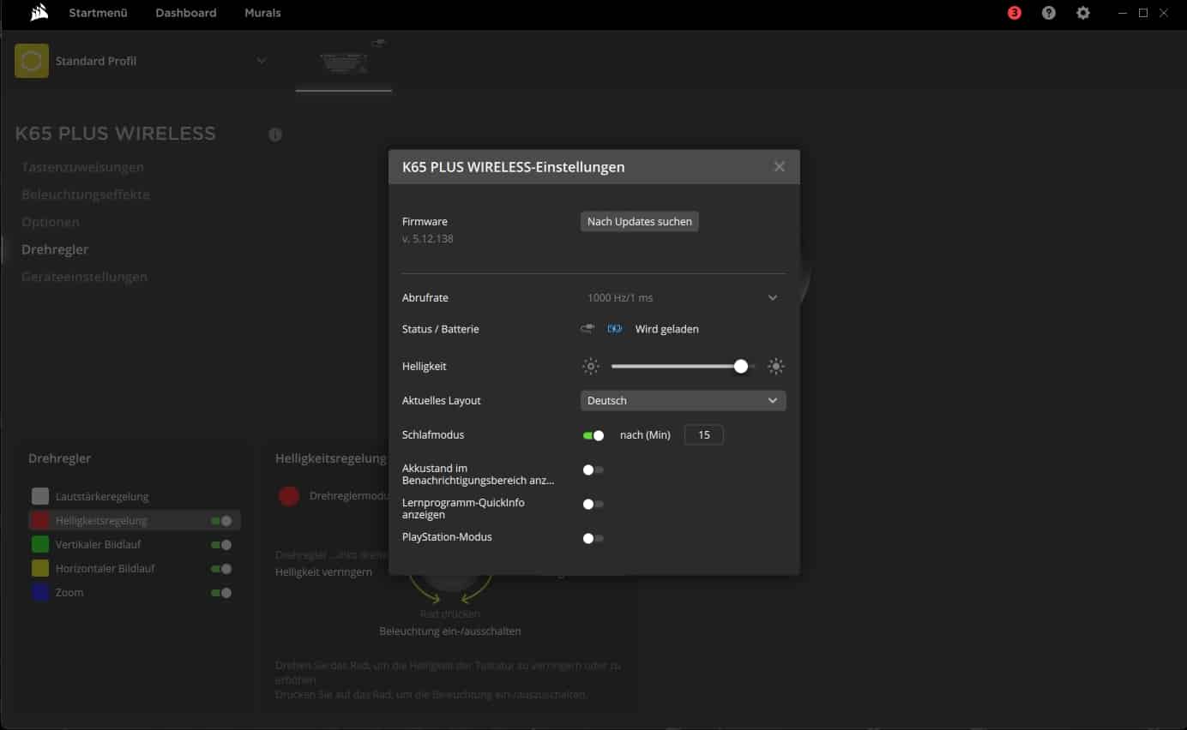
Task: Click the maximum brightness sun icon
Action: point(776,367)
